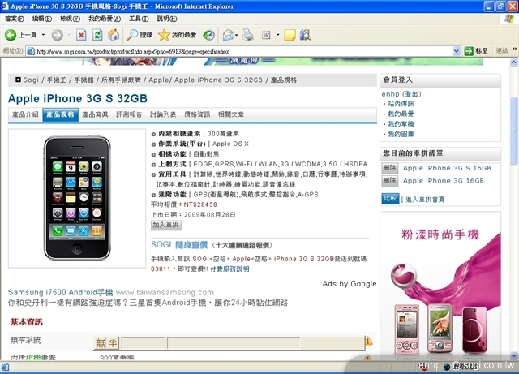Open the 我的圖庫 link
This screenshot has height=374, width=519.
pos(401,134)
